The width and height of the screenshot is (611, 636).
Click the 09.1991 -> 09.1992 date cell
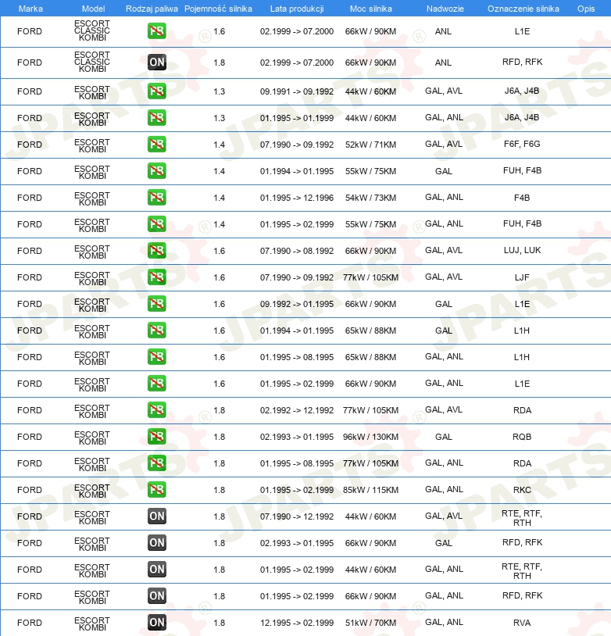[x=297, y=91]
